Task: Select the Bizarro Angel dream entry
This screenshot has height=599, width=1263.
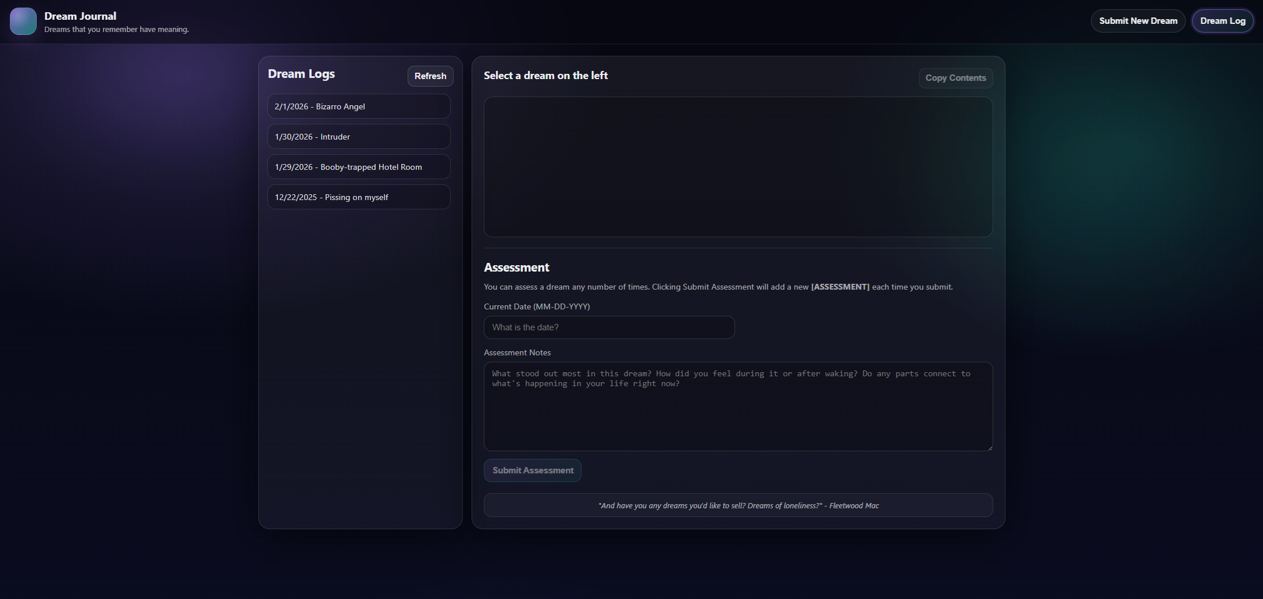Action: click(359, 106)
